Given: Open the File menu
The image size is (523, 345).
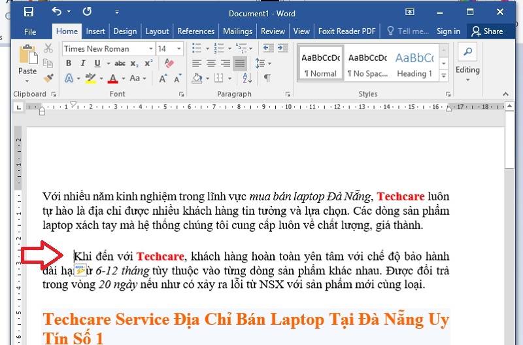Looking at the screenshot, I should click(x=30, y=31).
